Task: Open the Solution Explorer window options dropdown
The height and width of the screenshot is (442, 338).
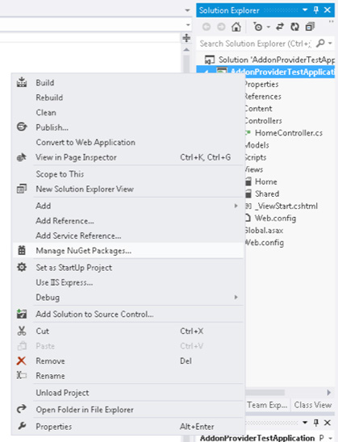Action: point(305,10)
